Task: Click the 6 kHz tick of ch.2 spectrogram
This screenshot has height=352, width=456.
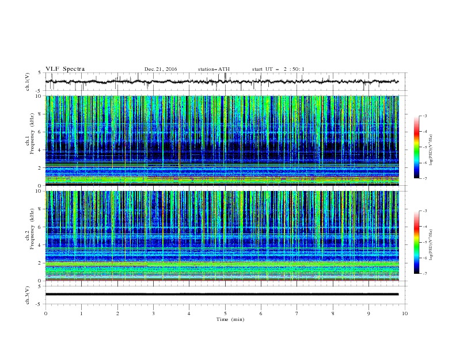Action: (x=41, y=227)
